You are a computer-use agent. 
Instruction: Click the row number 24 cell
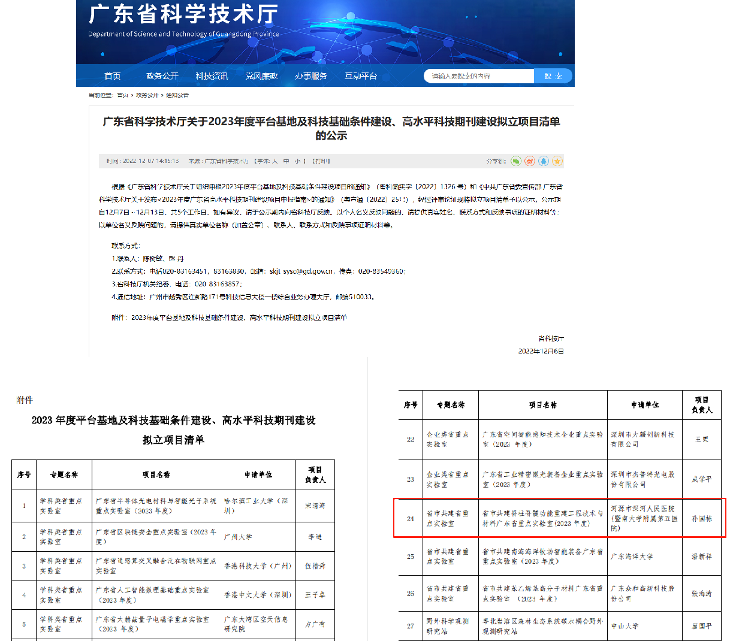point(411,519)
